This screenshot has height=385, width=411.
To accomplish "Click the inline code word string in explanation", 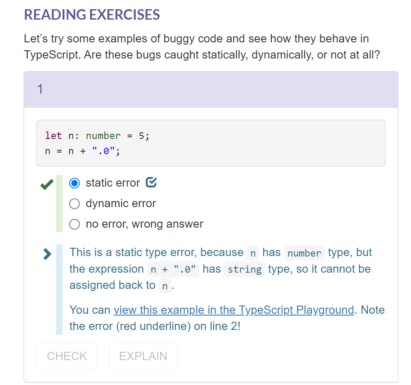I will point(244,270).
